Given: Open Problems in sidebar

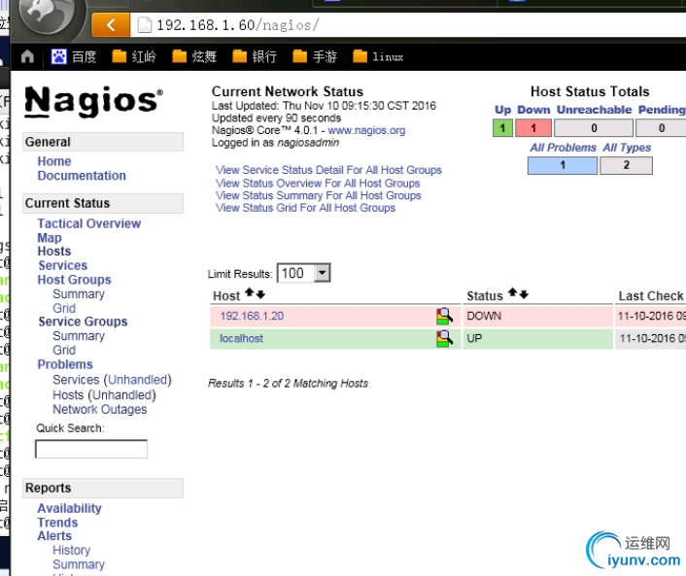Looking at the screenshot, I should 65,365.
